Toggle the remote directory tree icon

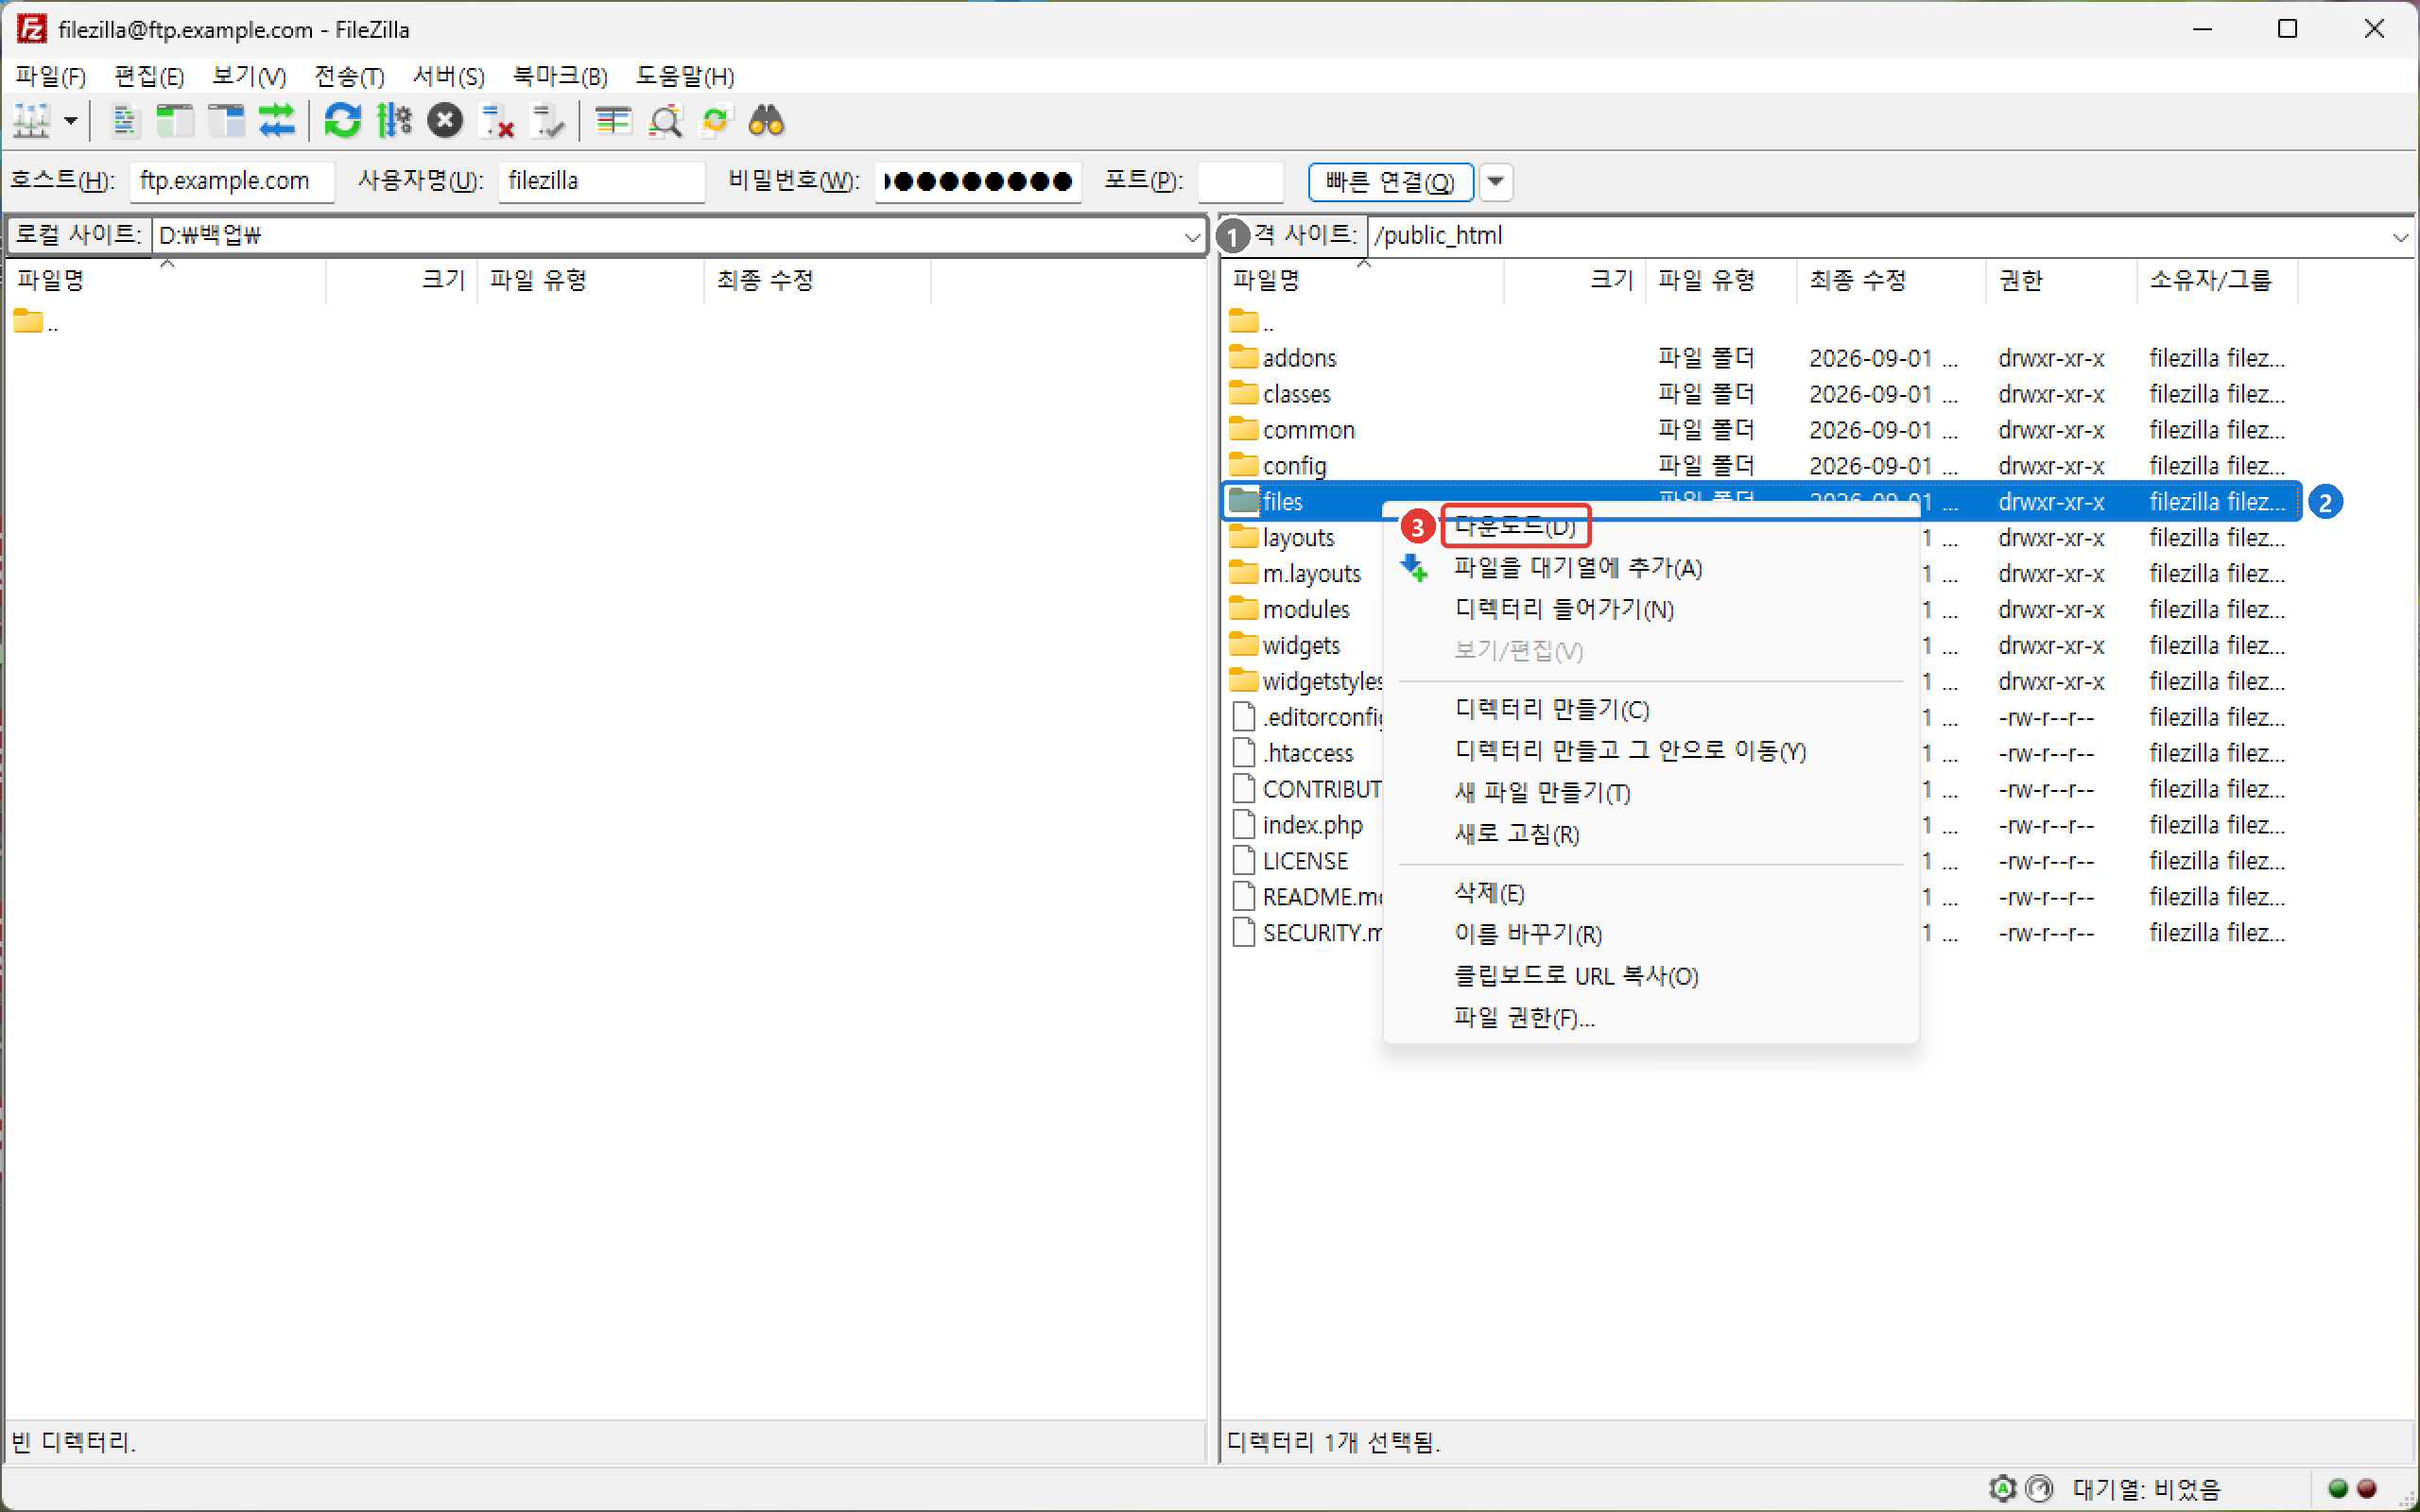(x=226, y=122)
